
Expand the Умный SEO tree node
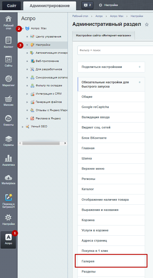22,126
